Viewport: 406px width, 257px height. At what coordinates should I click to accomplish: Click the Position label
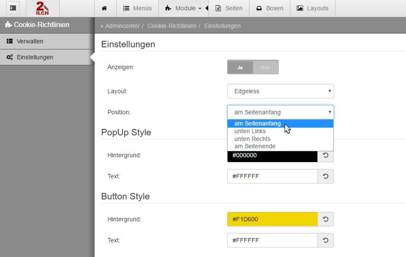119,112
